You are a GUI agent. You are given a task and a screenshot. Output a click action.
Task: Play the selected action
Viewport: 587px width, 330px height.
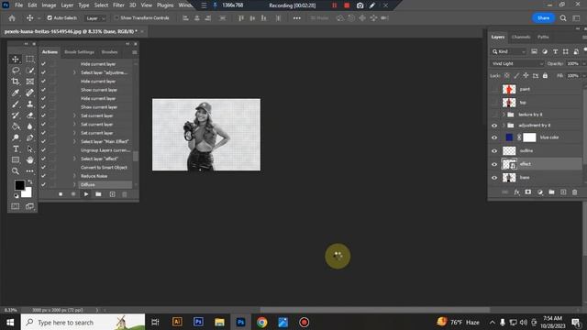pos(86,194)
